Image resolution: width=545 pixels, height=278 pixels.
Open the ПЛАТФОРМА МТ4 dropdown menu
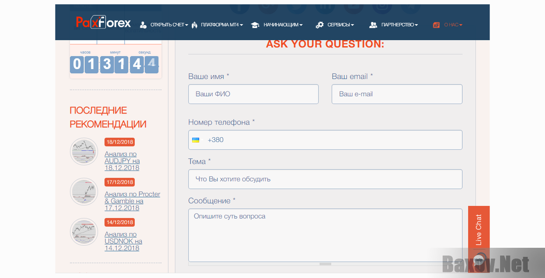(222, 25)
